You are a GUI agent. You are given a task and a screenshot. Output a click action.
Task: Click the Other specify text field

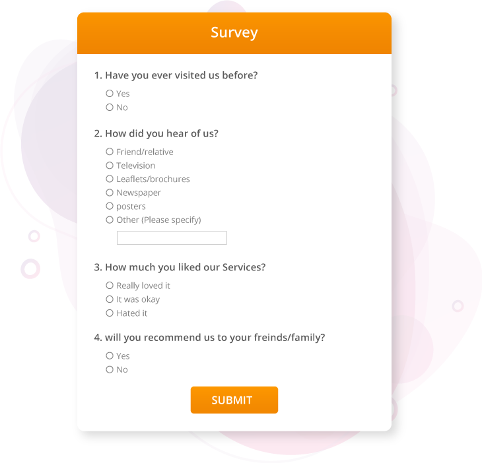(172, 238)
